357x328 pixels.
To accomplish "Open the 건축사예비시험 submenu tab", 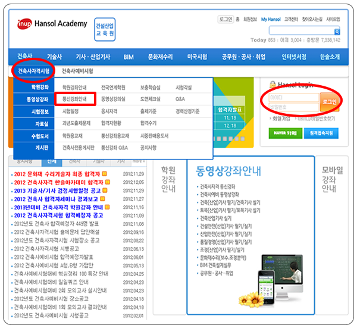I will [77, 71].
